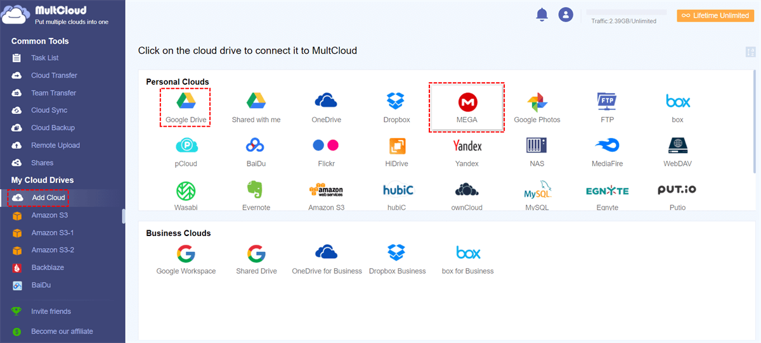Viewport: 761px width, 343px height.
Task: Choose Dropbox Business cloud
Action: (397, 259)
